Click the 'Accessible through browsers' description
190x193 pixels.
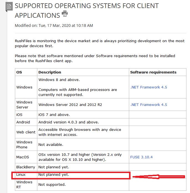[x=80, y=132]
